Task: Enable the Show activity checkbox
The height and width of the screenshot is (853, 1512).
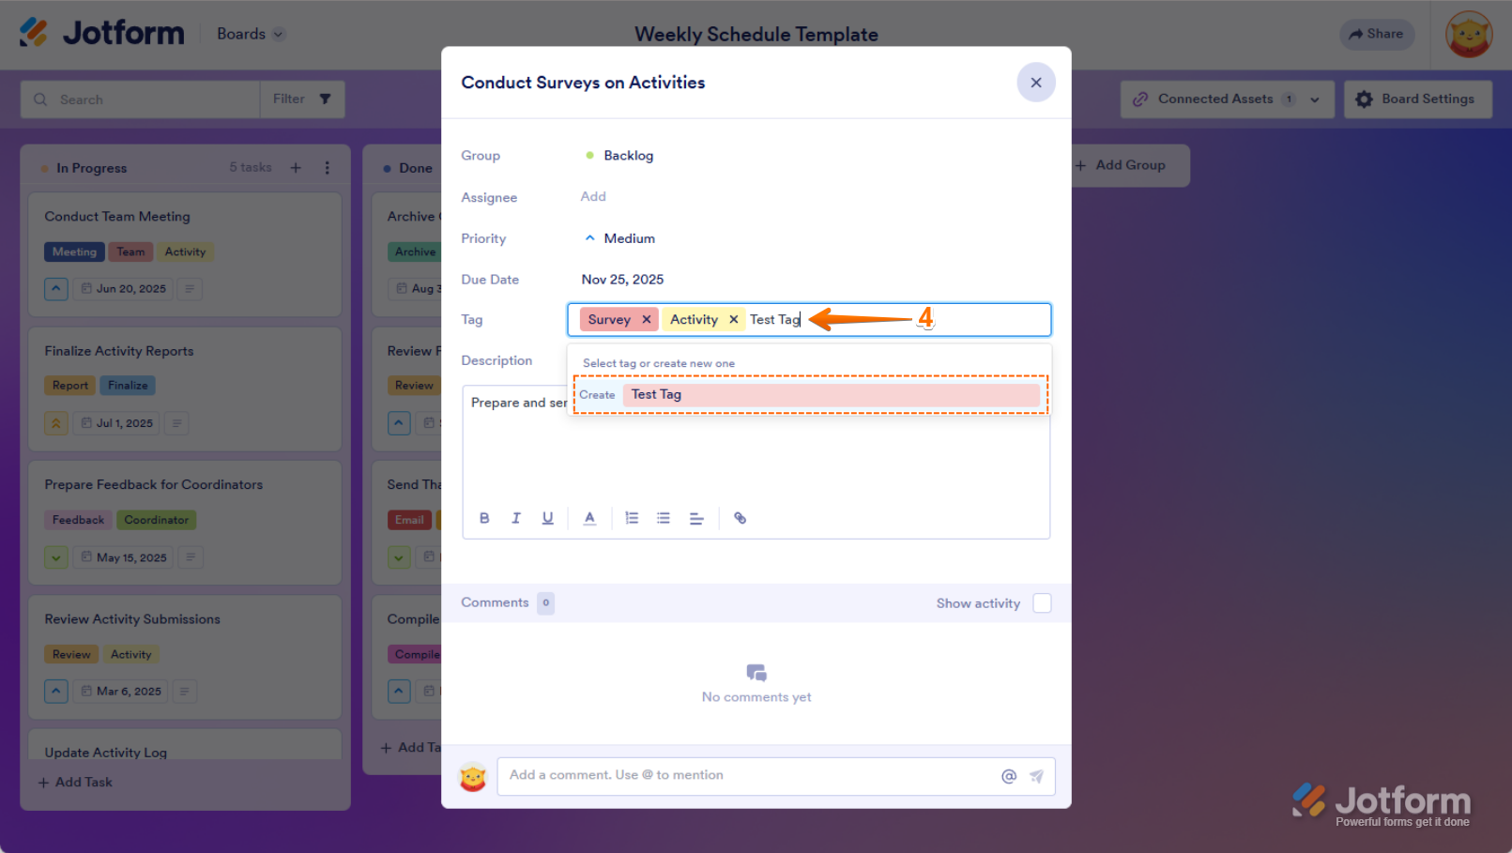Action: (1041, 603)
